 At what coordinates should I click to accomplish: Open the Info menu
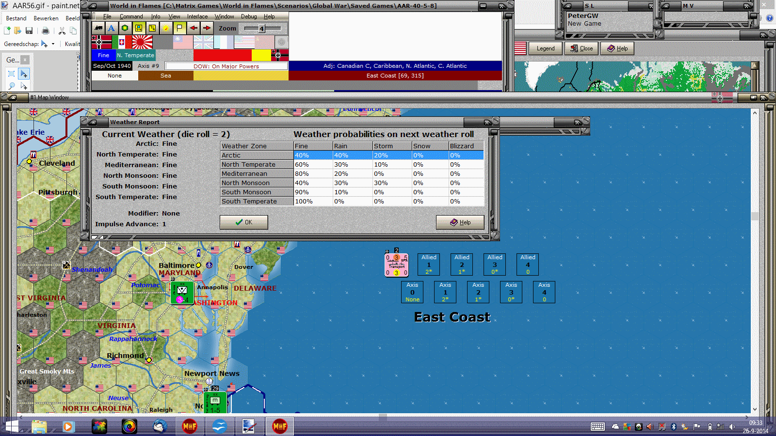(156, 16)
